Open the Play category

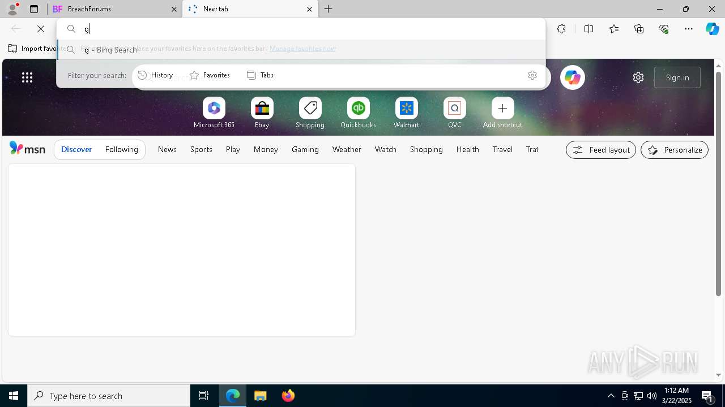(x=233, y=149)
